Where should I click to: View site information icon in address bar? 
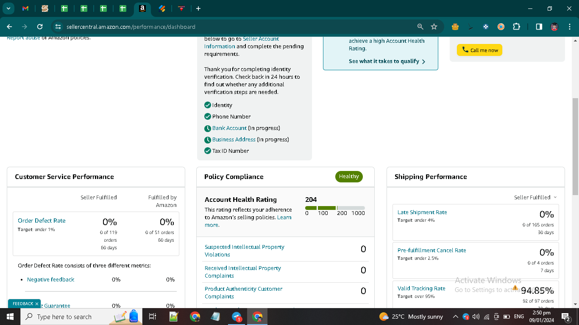[58, 27]
